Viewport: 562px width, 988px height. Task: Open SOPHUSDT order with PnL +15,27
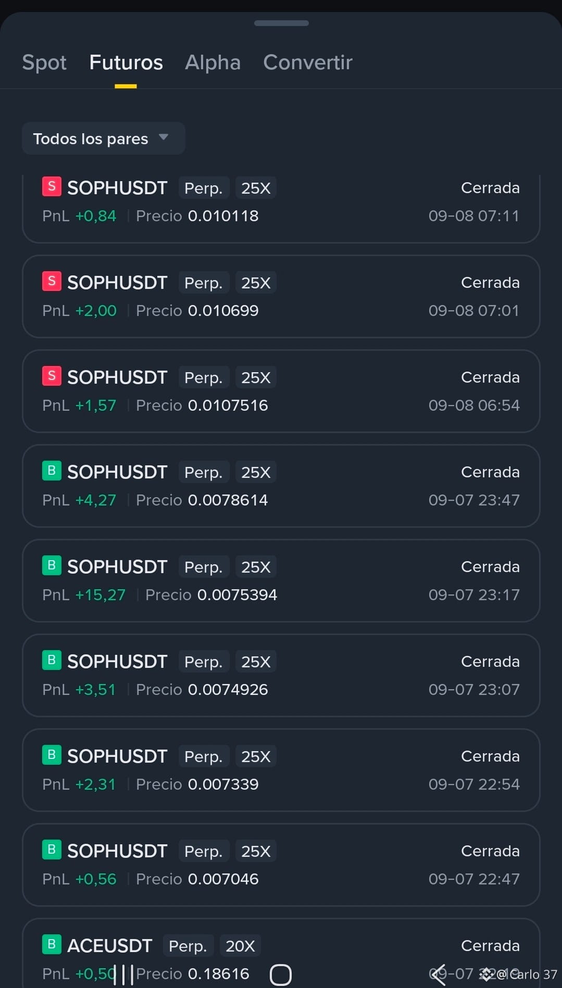click(x=281, y=581)
